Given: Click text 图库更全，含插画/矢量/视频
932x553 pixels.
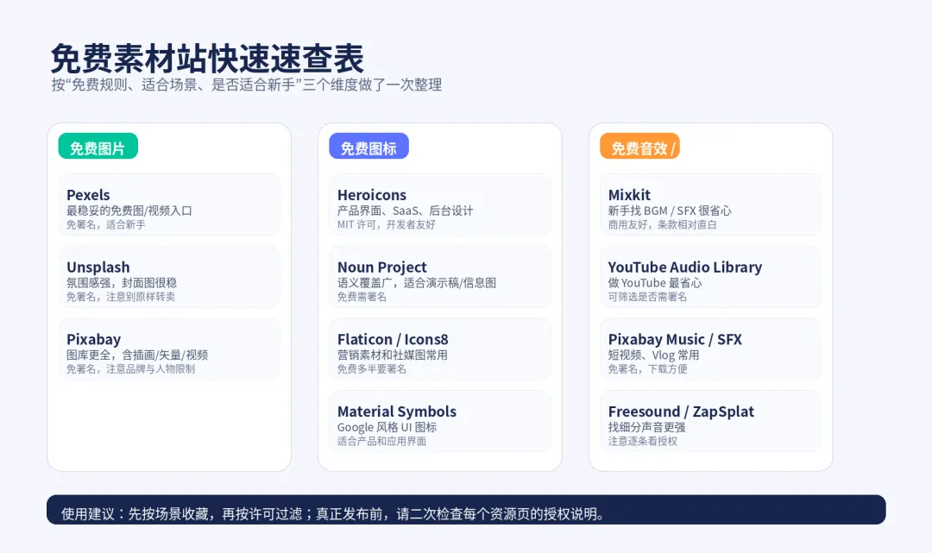Looking at the screenshot, I should pos(136,355).
